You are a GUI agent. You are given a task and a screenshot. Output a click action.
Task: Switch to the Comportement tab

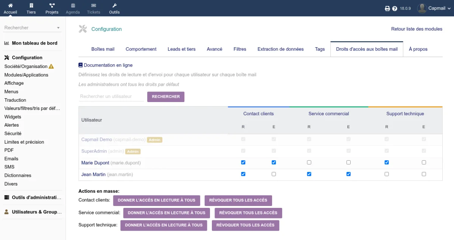click(x=141, y=49)
